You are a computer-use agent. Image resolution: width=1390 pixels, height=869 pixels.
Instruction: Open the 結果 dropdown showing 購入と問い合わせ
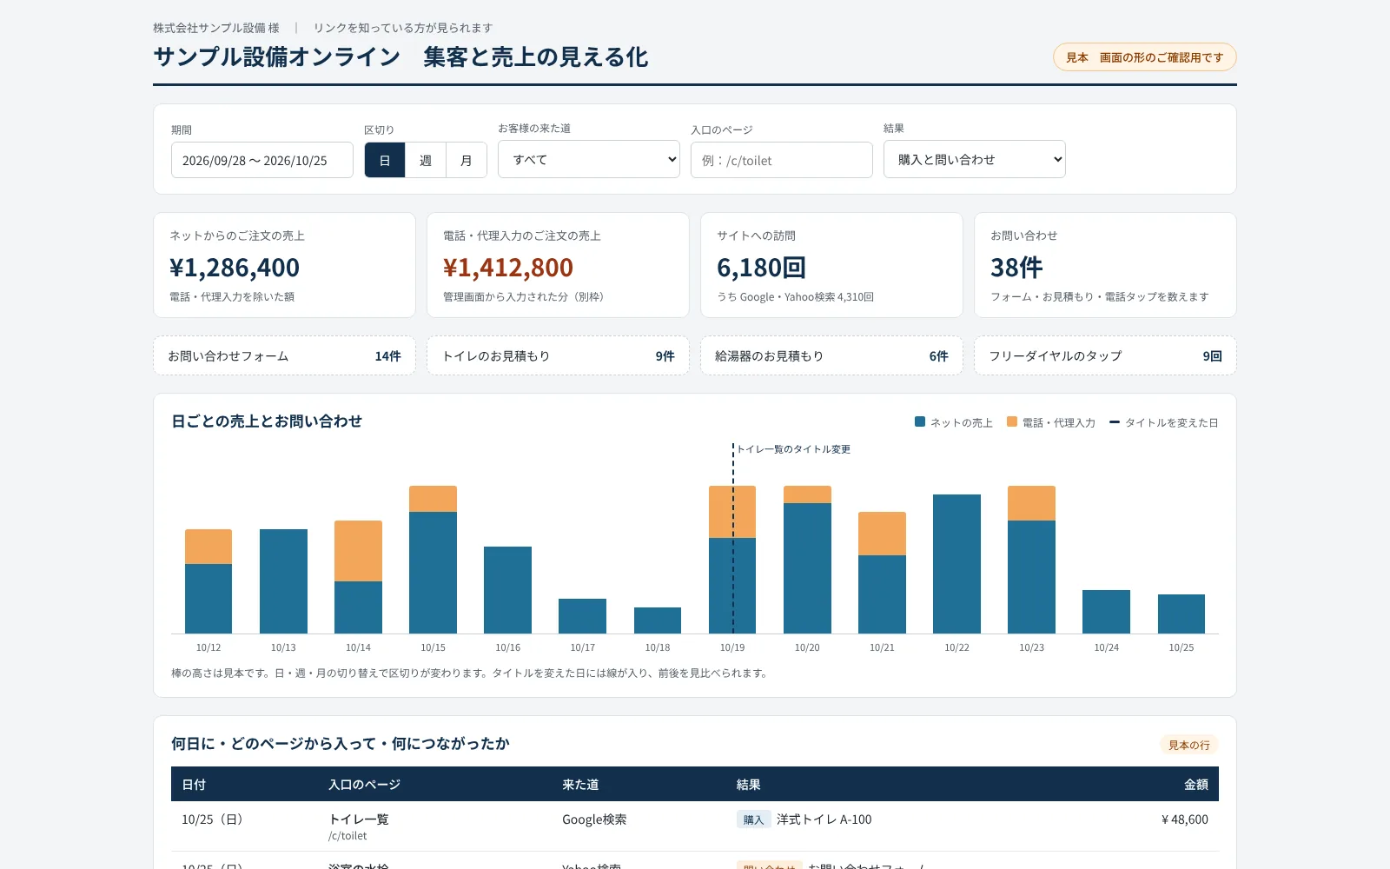974,160
